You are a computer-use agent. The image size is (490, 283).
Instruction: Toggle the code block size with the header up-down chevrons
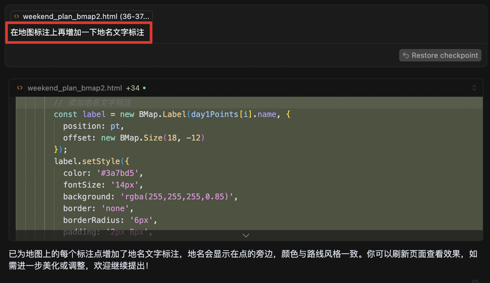474,88
